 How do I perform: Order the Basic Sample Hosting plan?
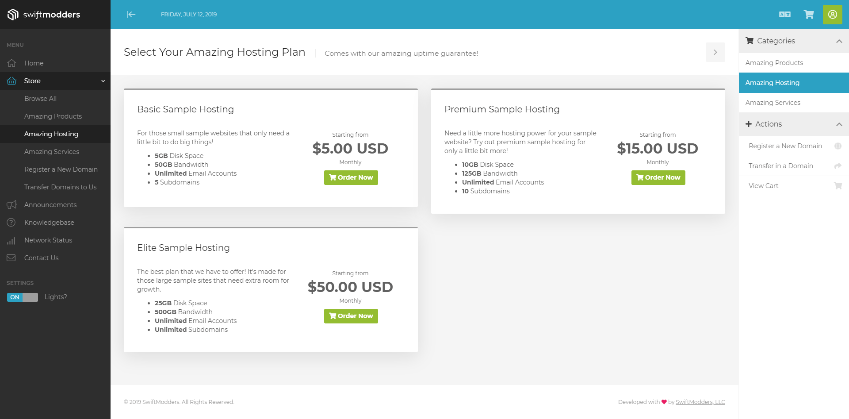(x=351, y=177)
